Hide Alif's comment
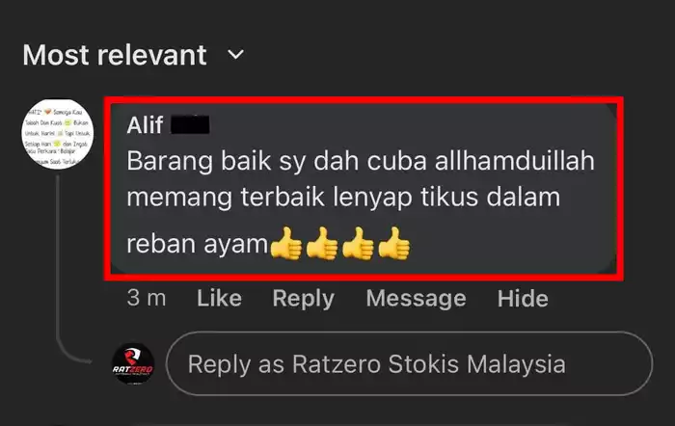Image resolution: width=675 pixels, height=426 pixels. click(x=523, y=298)
